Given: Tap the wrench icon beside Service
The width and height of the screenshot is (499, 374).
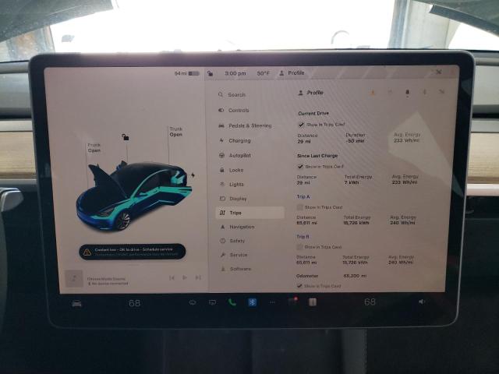Looking at the screenshot, I should 223,255.
